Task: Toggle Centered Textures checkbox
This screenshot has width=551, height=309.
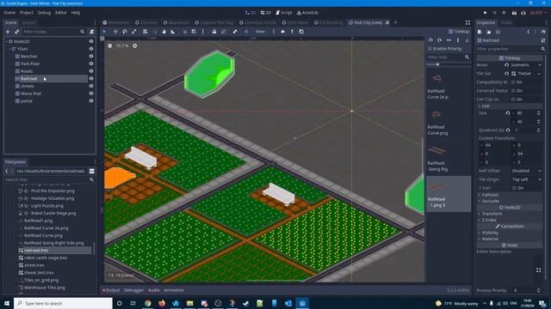Action: [x=513, y=91]
